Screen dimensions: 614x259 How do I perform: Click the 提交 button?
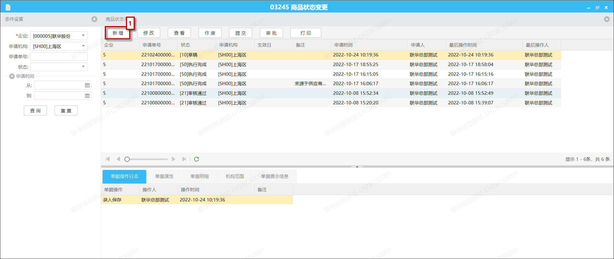point(241,33)
